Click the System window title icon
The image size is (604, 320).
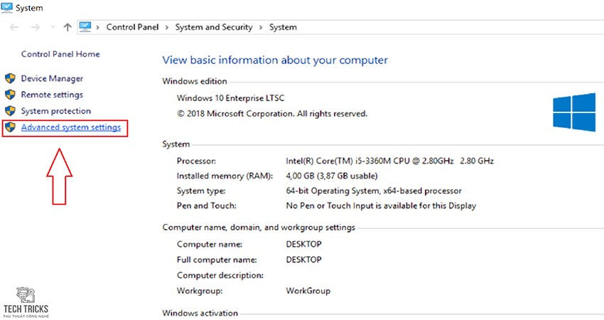click(x=6, y=7)
